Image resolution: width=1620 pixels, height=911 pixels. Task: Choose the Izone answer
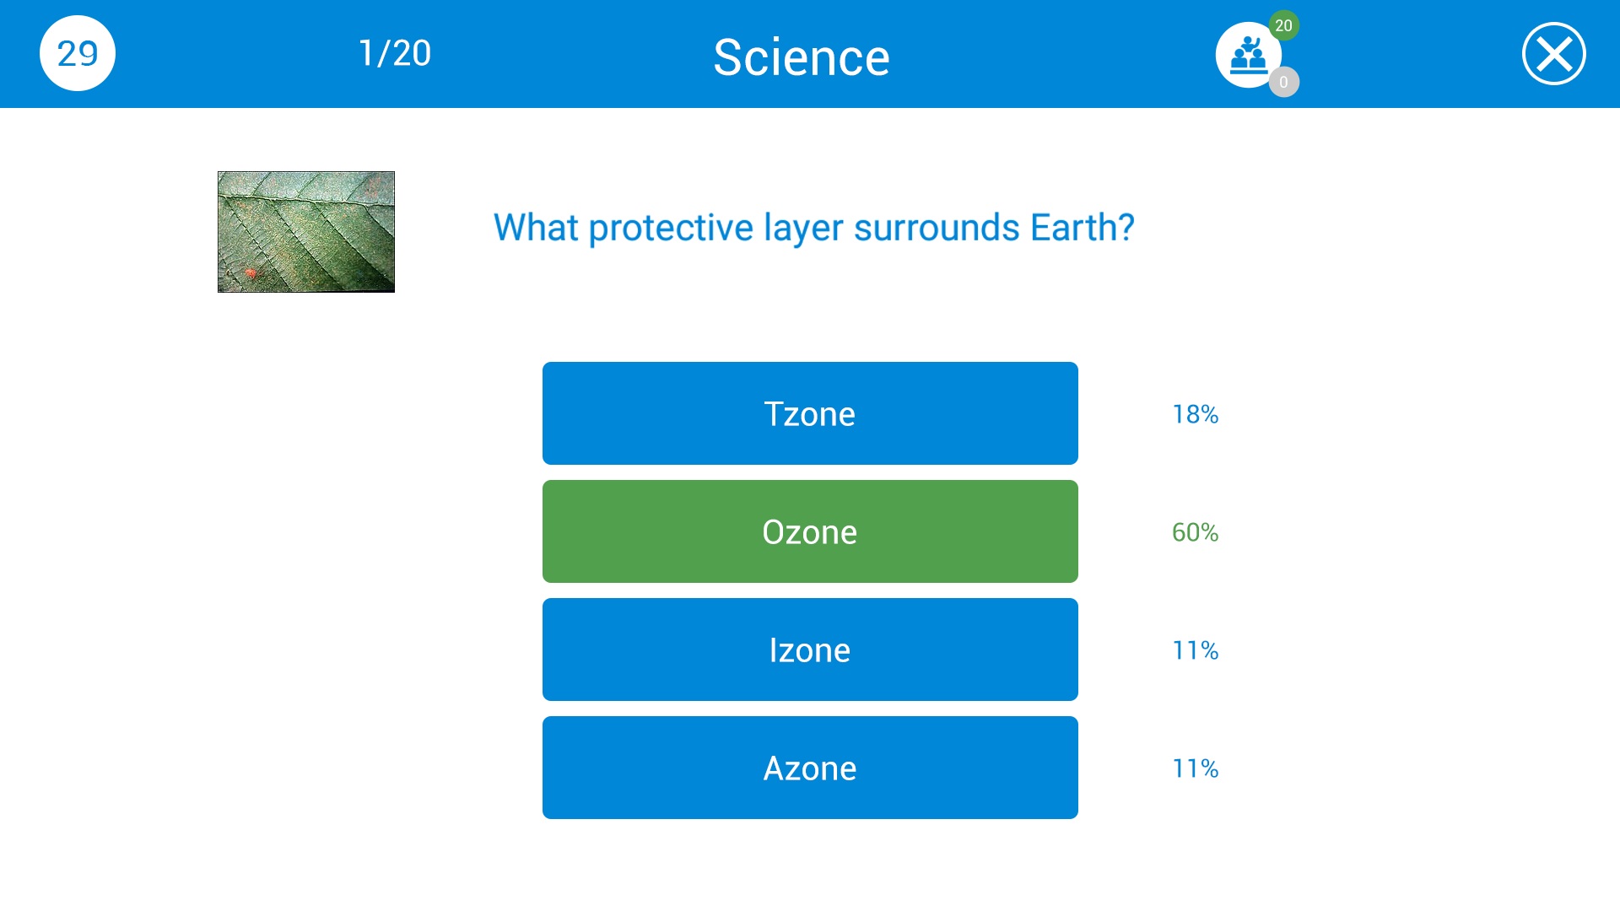pos(810,650)
